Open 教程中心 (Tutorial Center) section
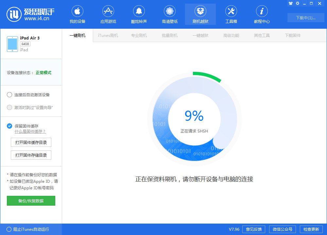Screen dimensions: 327x235 click(262, 14)
